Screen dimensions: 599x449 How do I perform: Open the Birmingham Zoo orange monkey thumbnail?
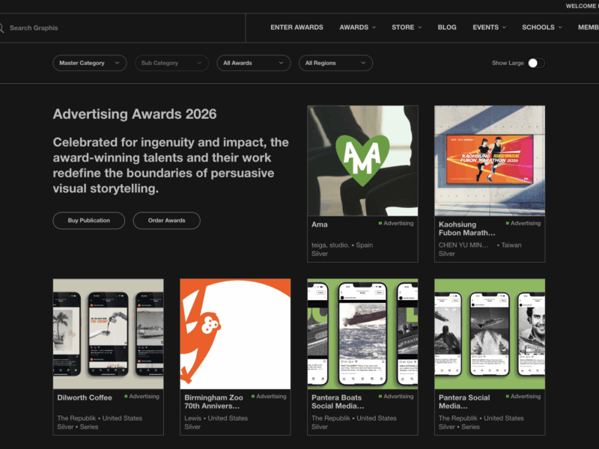pyautogui.click(x=235, y=334)
